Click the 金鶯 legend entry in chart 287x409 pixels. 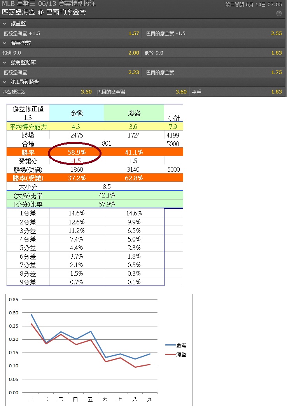click(176, 345)
